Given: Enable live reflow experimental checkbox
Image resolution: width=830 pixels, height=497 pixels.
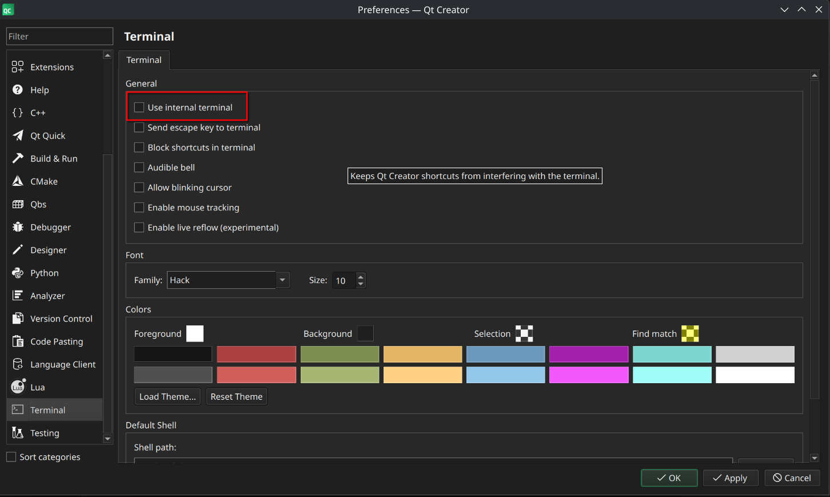Looking at the screenshot, I should click(139, 228).
